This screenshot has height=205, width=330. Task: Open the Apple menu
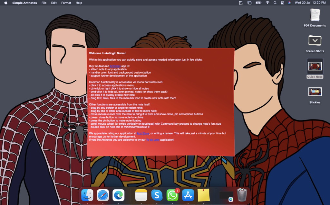tap(5, 3)
